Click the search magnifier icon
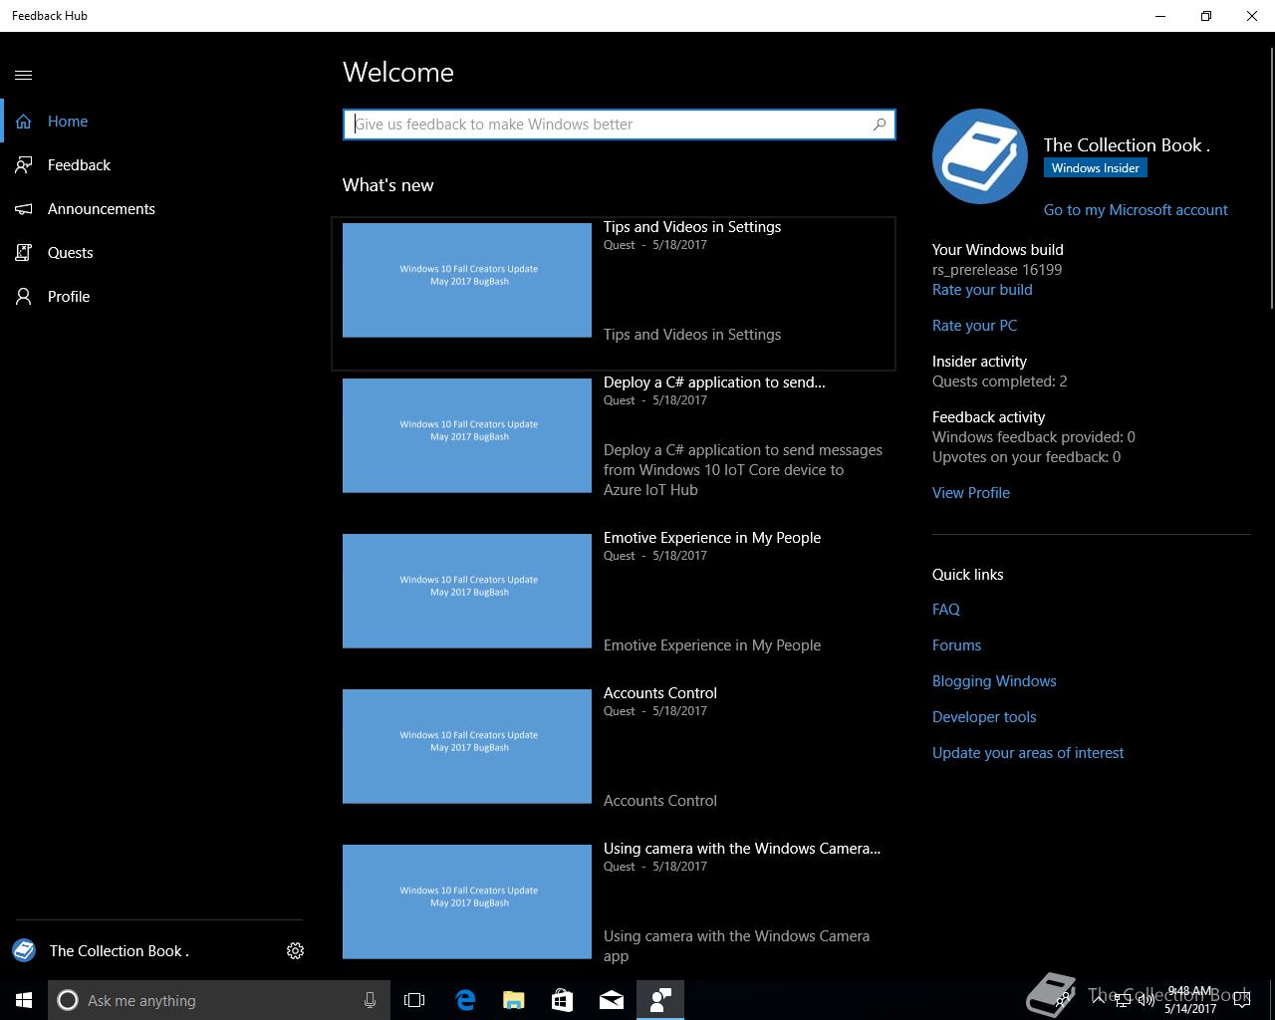Viewport: 1275px width, 1020px height. (880, 125)
